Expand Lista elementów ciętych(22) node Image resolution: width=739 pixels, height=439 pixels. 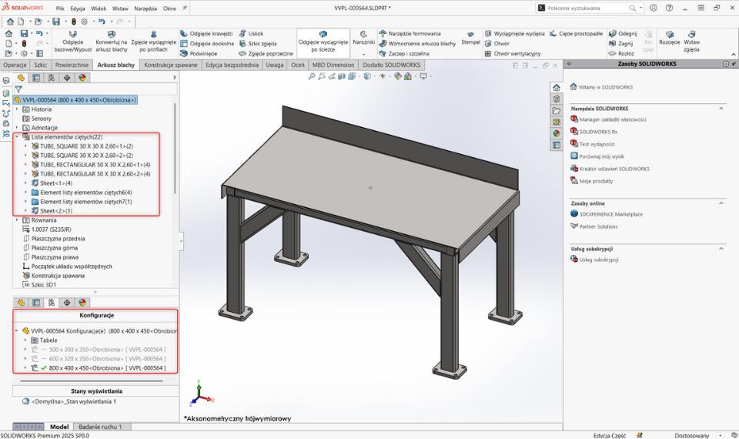point(17,137)
